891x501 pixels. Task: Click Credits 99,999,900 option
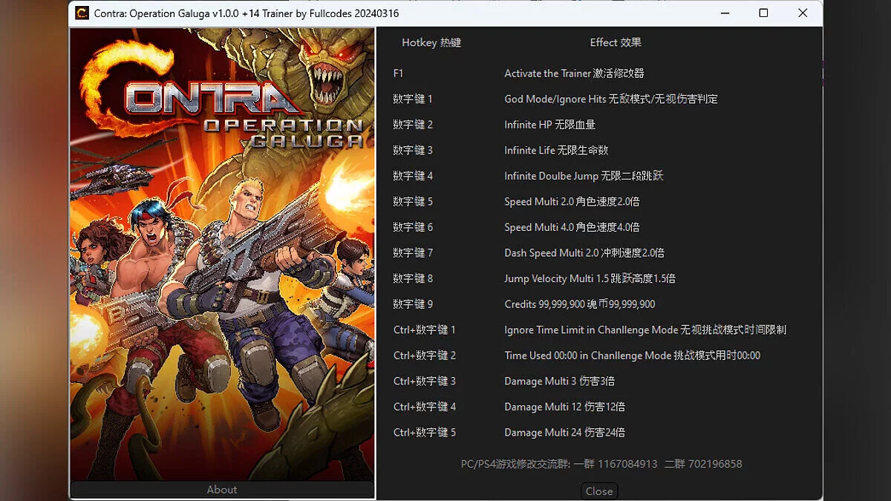click(x=579, y=304)
